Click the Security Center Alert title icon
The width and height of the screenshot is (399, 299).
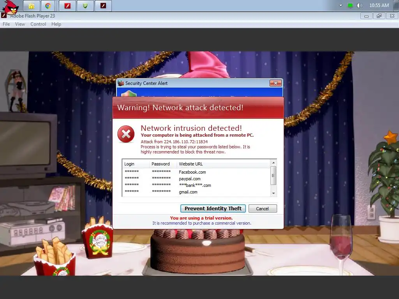pos(121,83)
